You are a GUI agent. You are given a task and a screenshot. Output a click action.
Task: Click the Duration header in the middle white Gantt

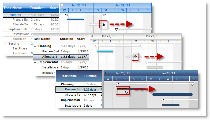[66, 39]
